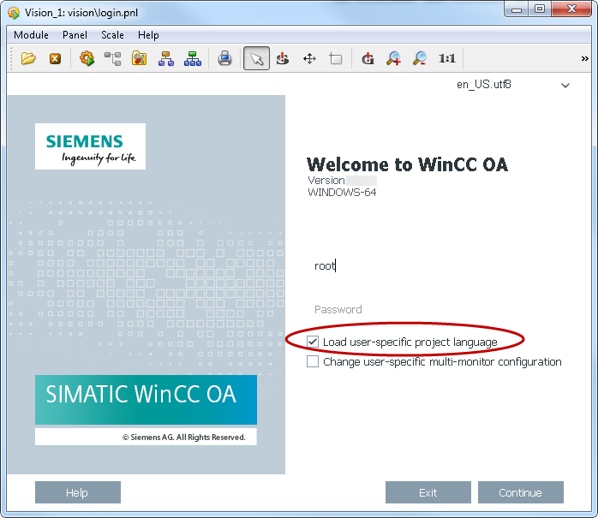This screenshot has height=518, width=598.
Task: Click the print toolbar icon
Action: click(224, 58)
